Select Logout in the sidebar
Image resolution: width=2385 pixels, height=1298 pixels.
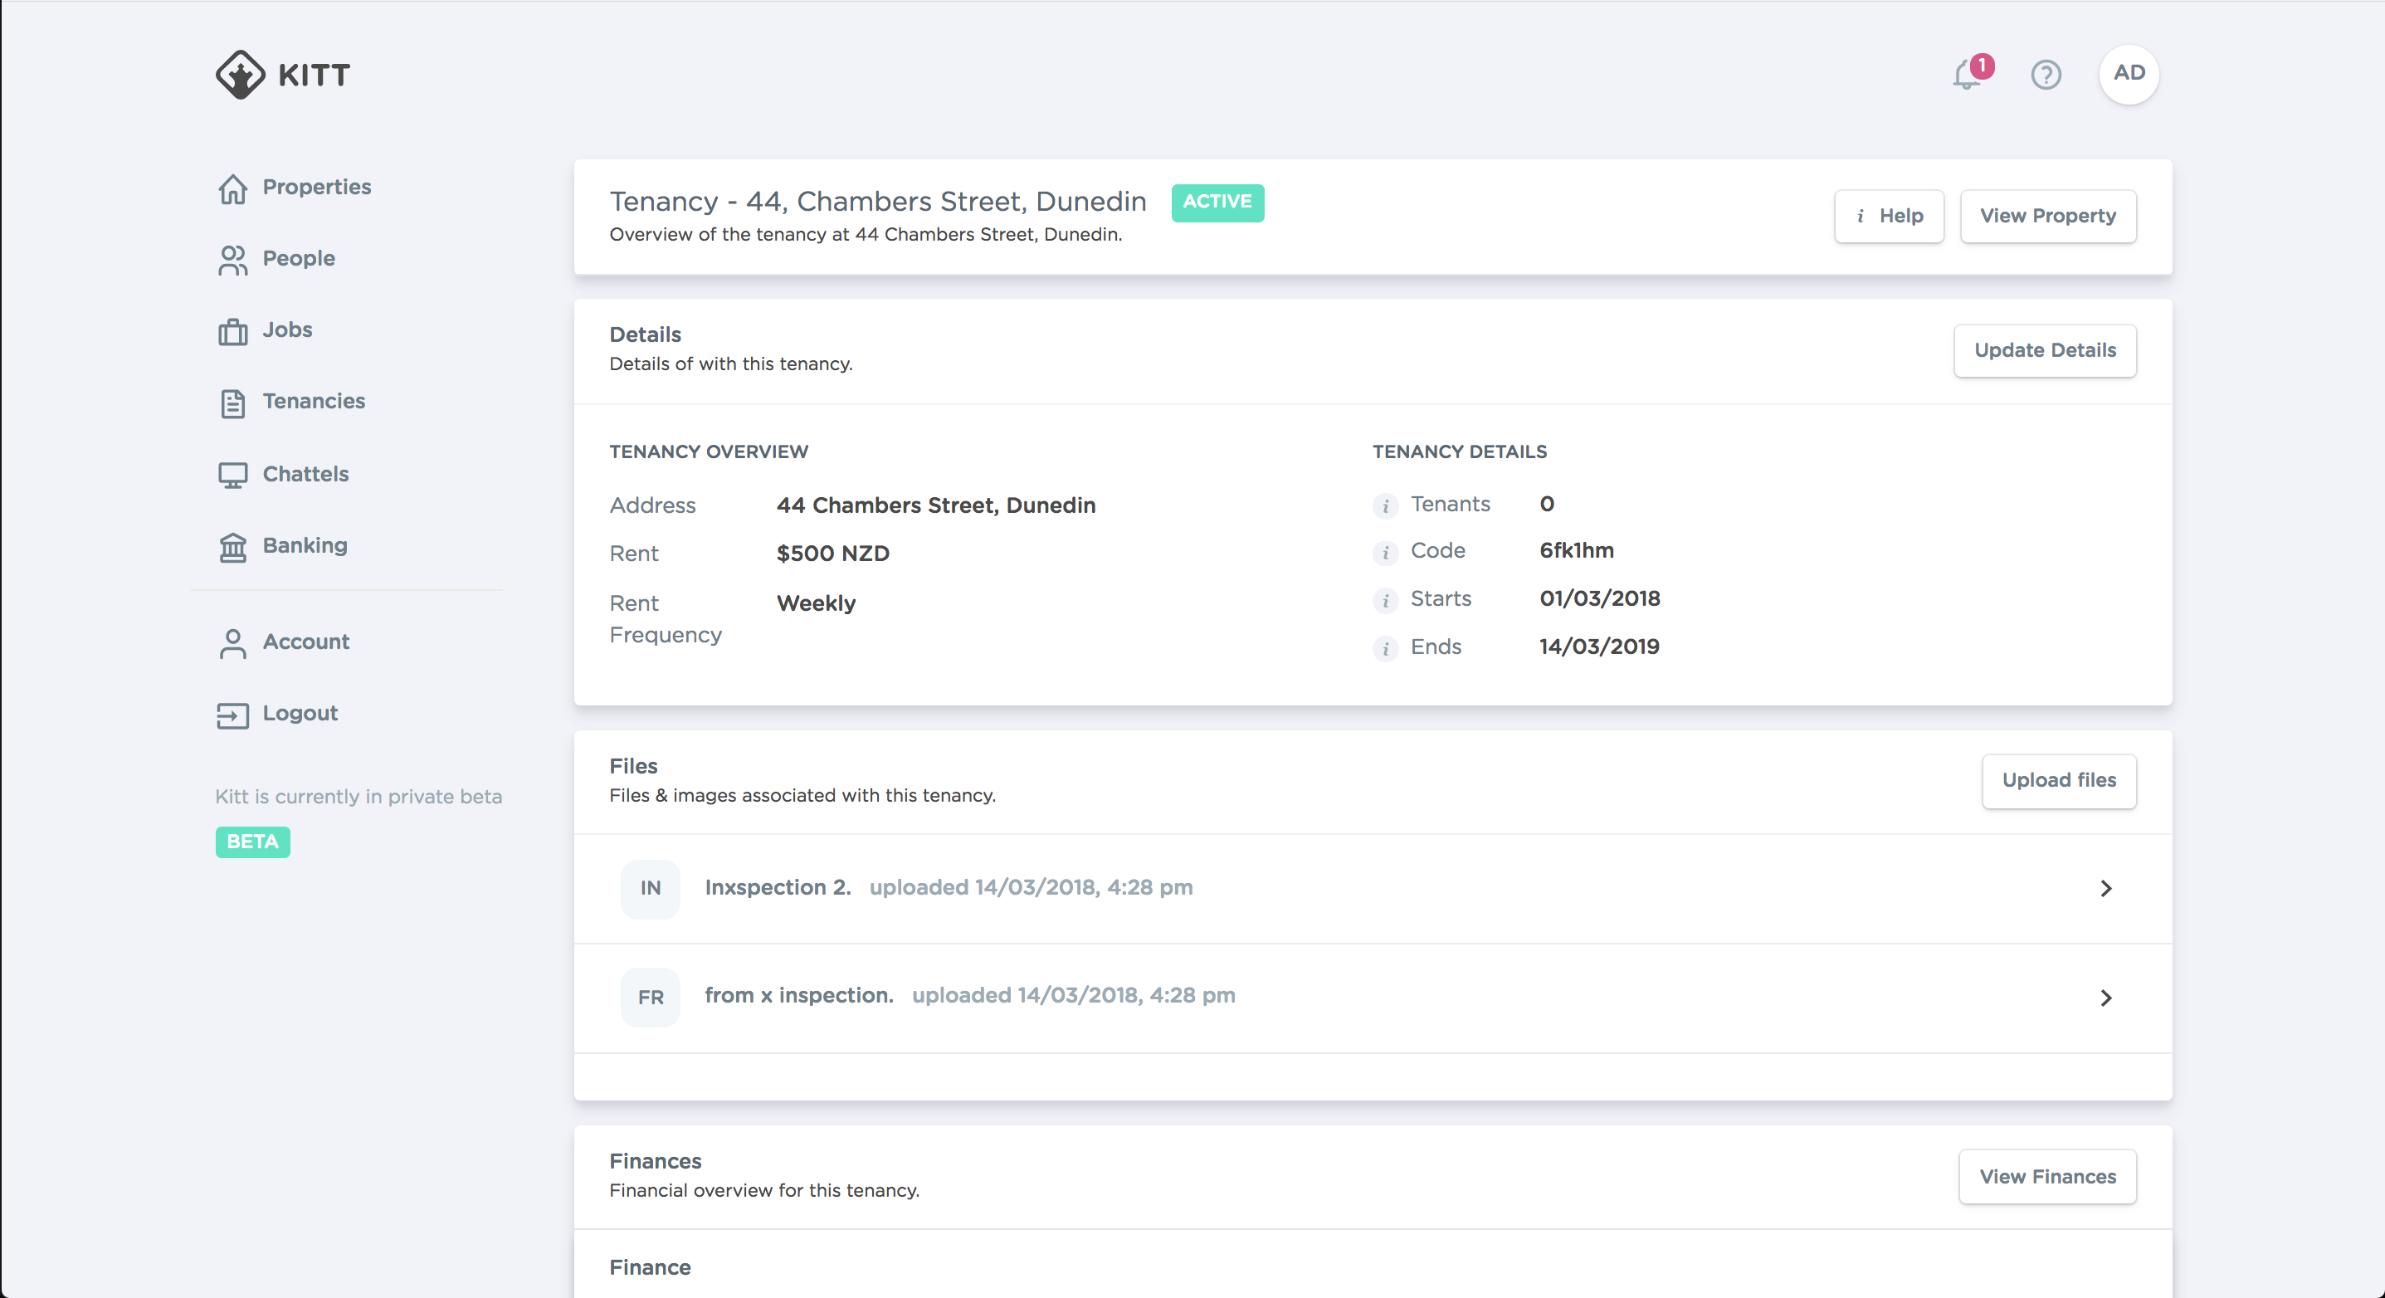[300, 713]
